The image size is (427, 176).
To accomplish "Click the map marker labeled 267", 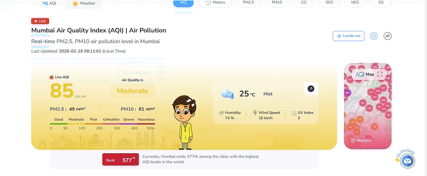I will click(363, 103).
